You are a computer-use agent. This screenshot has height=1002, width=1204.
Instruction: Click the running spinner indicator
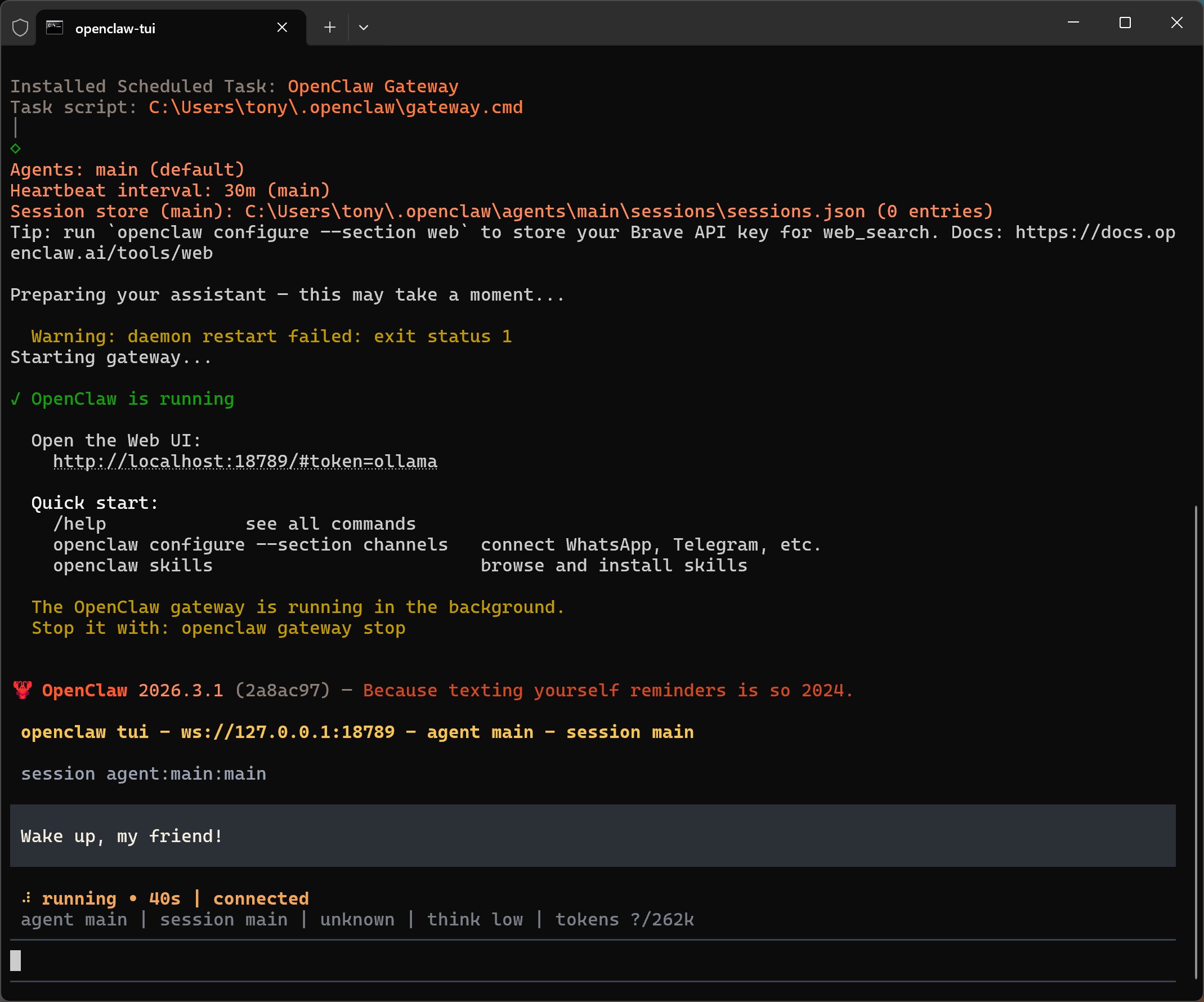tap(26, 898)
